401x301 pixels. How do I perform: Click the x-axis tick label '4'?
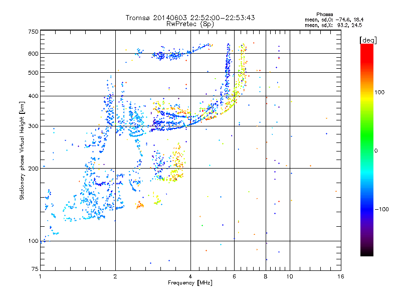[190, 276]
